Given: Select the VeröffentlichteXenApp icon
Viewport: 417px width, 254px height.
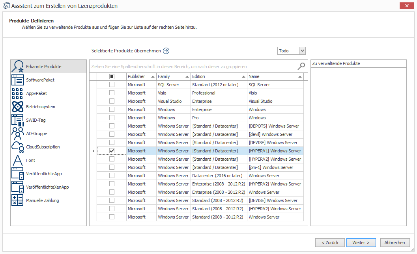Looking at the screenshot, I should click(x=17, y=187).
